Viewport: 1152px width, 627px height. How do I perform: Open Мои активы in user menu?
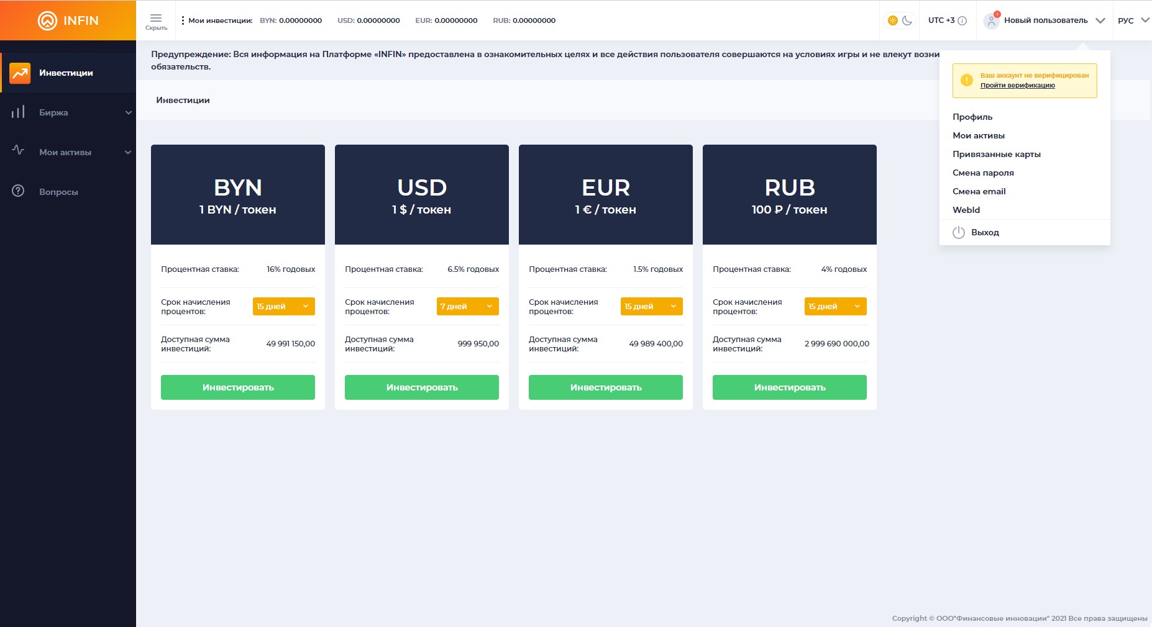(x=979, y=135)
